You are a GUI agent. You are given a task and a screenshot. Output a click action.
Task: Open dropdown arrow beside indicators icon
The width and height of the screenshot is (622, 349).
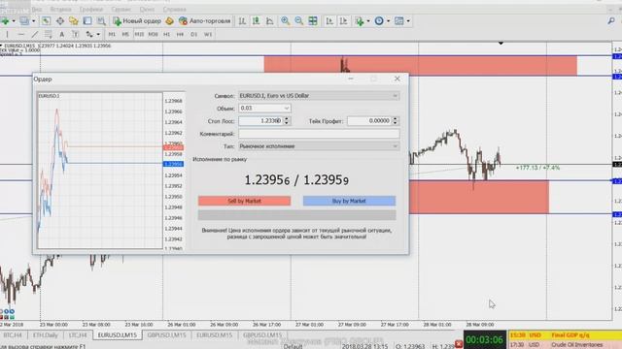pos(368,21)
